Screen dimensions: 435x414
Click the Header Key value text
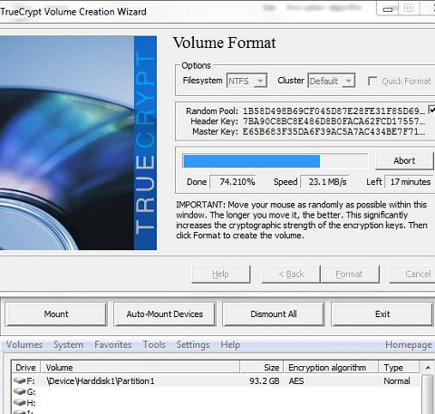pyautogui.click(x=334, y=121)
